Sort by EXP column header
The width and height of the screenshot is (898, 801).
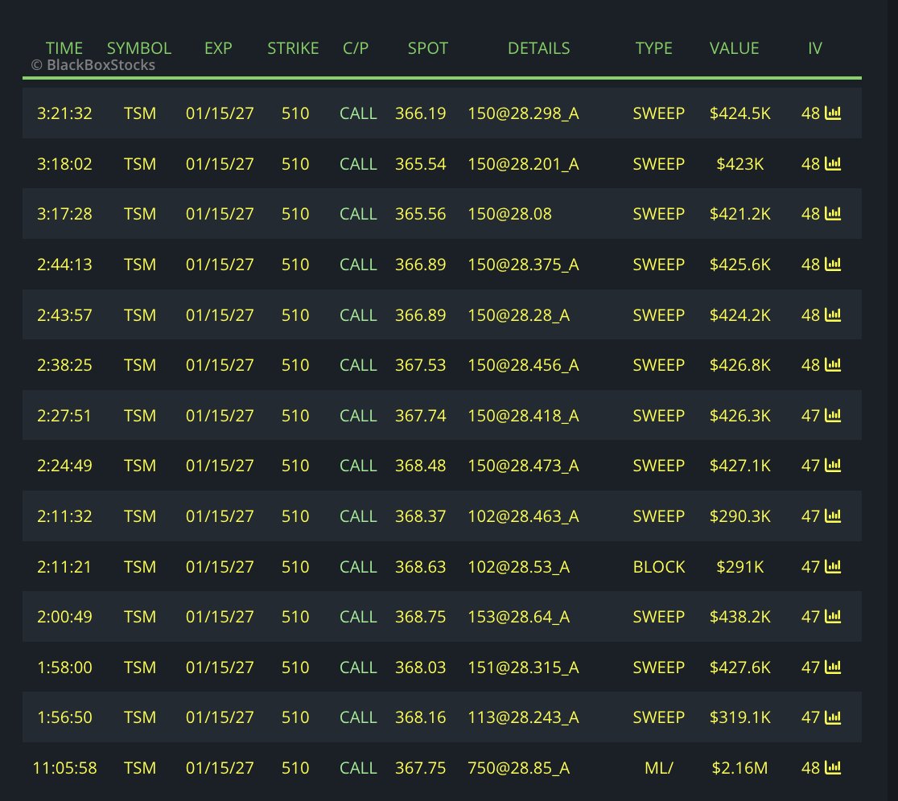pyautogui.click(x=218, y=48)
